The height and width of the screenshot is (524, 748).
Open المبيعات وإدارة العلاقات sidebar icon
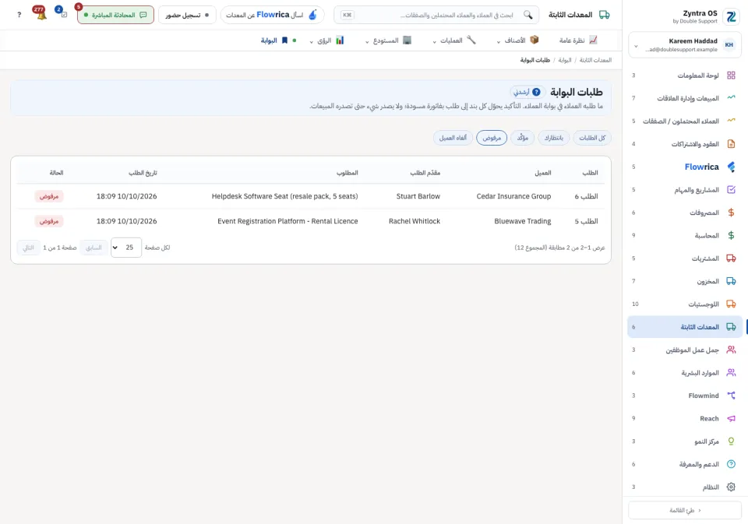731,98
